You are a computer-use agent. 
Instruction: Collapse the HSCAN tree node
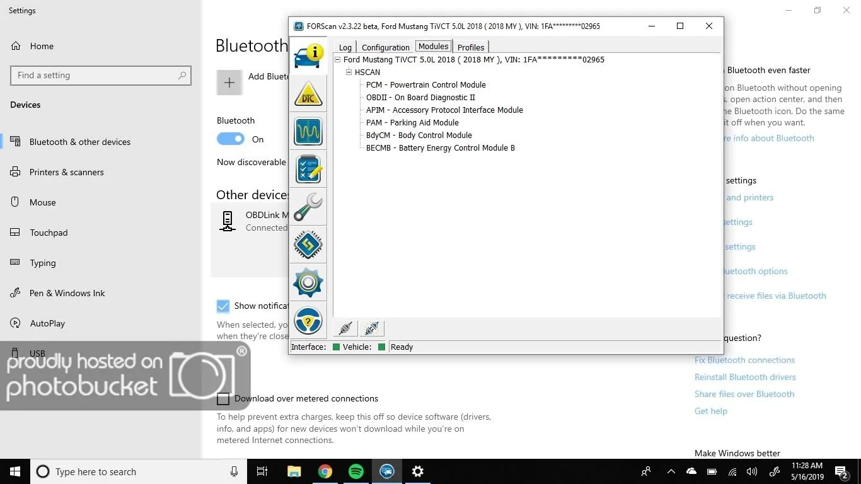349,72
